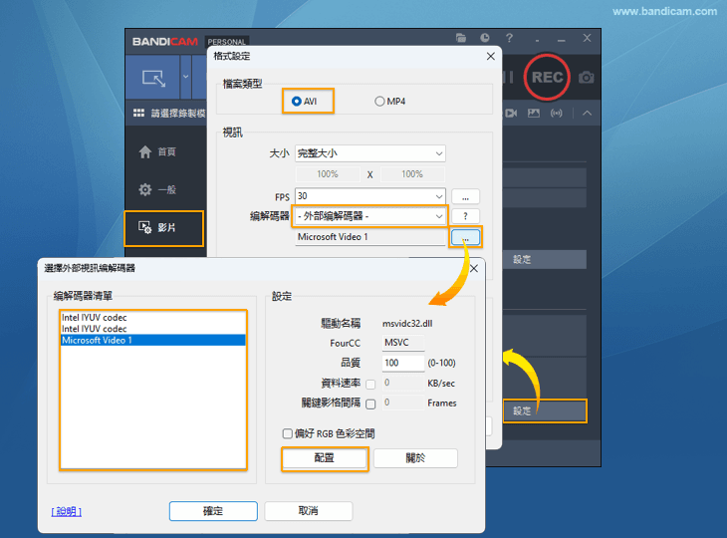Open the 說明 help link

[x=67, y=511]
